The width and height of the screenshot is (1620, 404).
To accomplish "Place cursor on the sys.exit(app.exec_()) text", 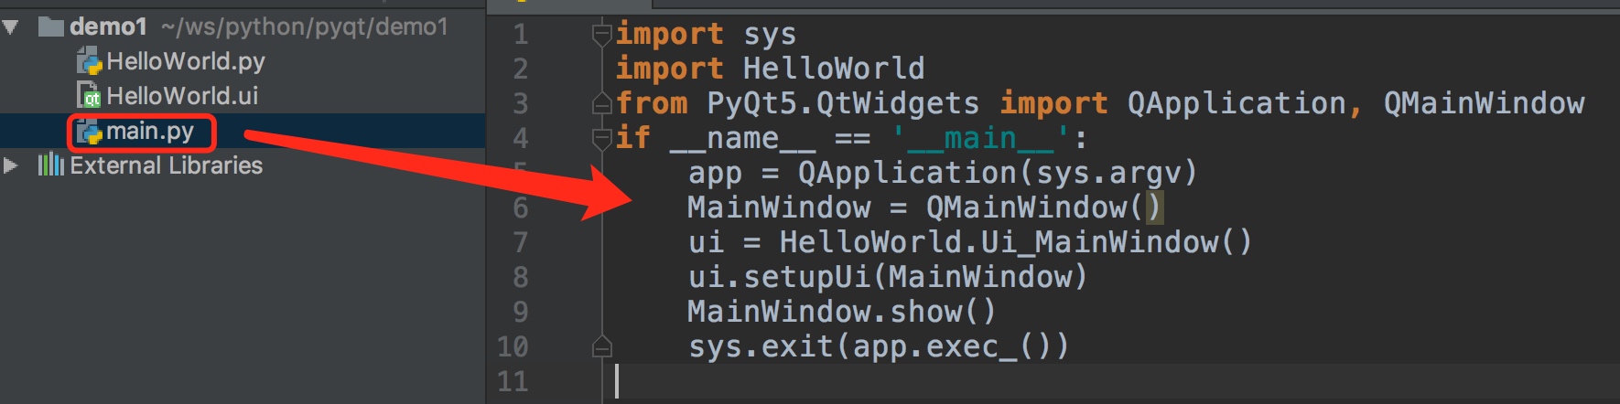I will click(878, 346).
